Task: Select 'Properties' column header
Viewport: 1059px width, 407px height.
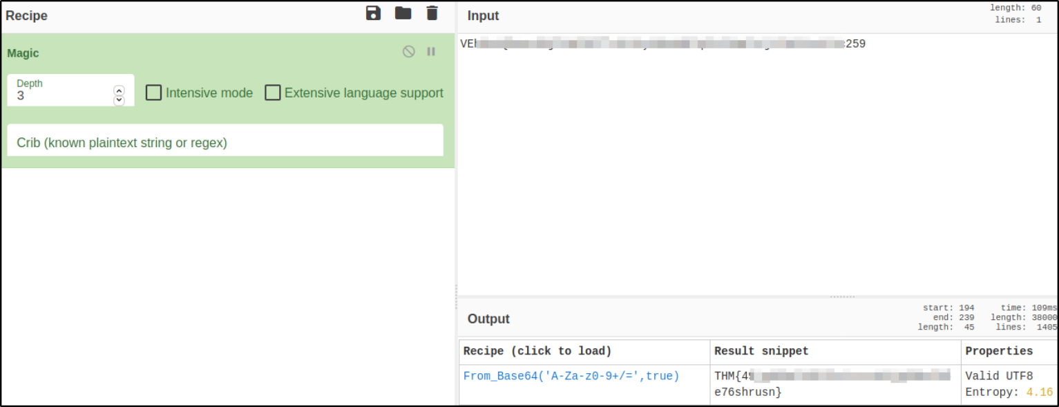Action: 999,351
